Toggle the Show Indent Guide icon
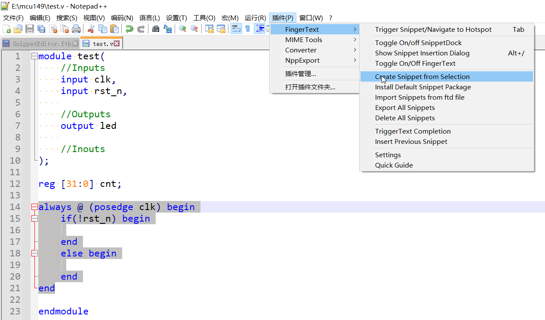The height and width of the screenshot is (320, 545). [x=260, y=28]
